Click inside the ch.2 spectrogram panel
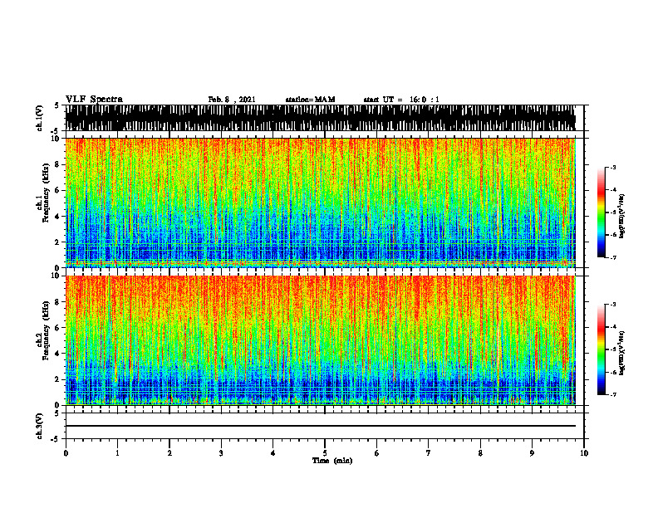The width and height of the screenshot is (658, 508). click(x=320, y=340)
